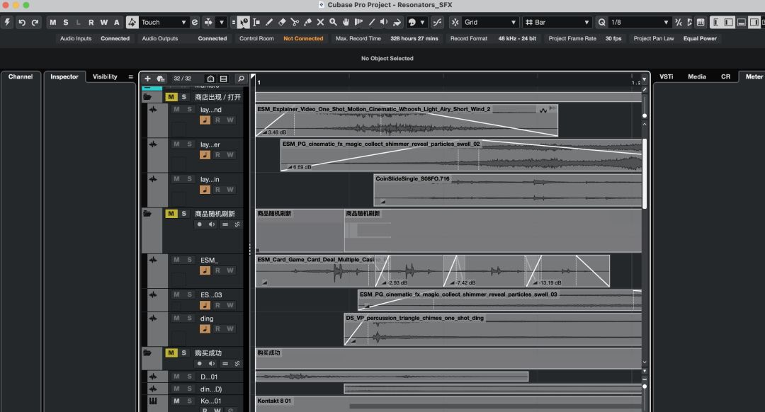Image resolution: width=765 pixels, height=412 pixels.
Task: Click the Project Pan Law Equal Power value
Action: 700,38
